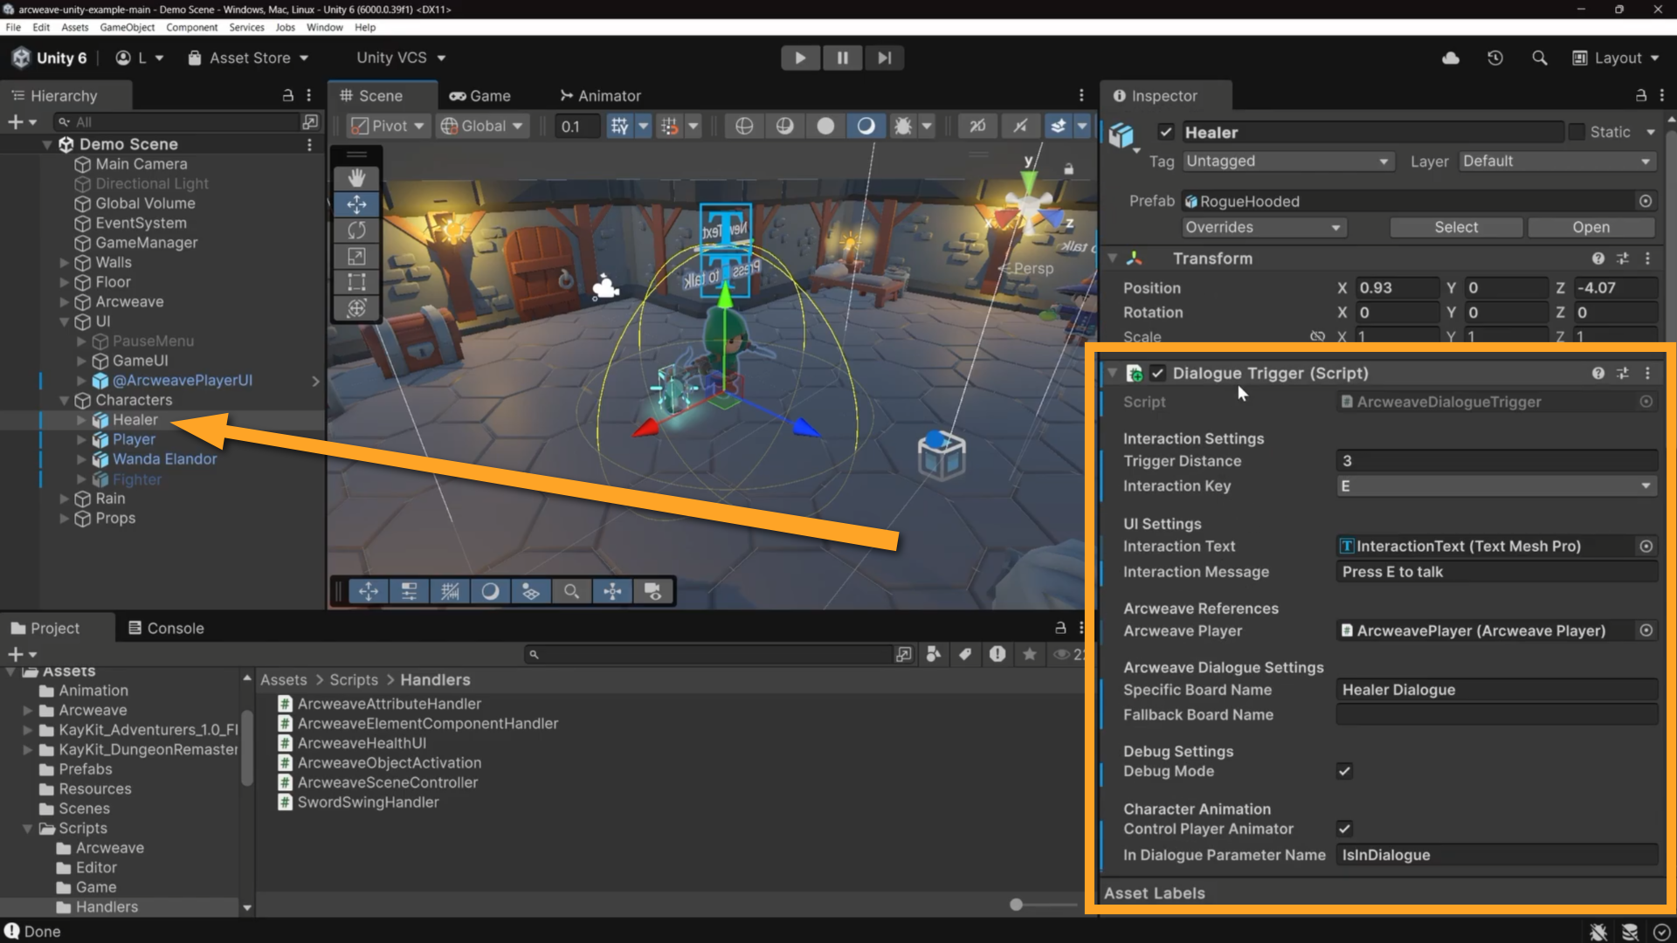Viewport: 1677px width, 943px height.
Task: Open the Component menu
Action: [192, 27]
